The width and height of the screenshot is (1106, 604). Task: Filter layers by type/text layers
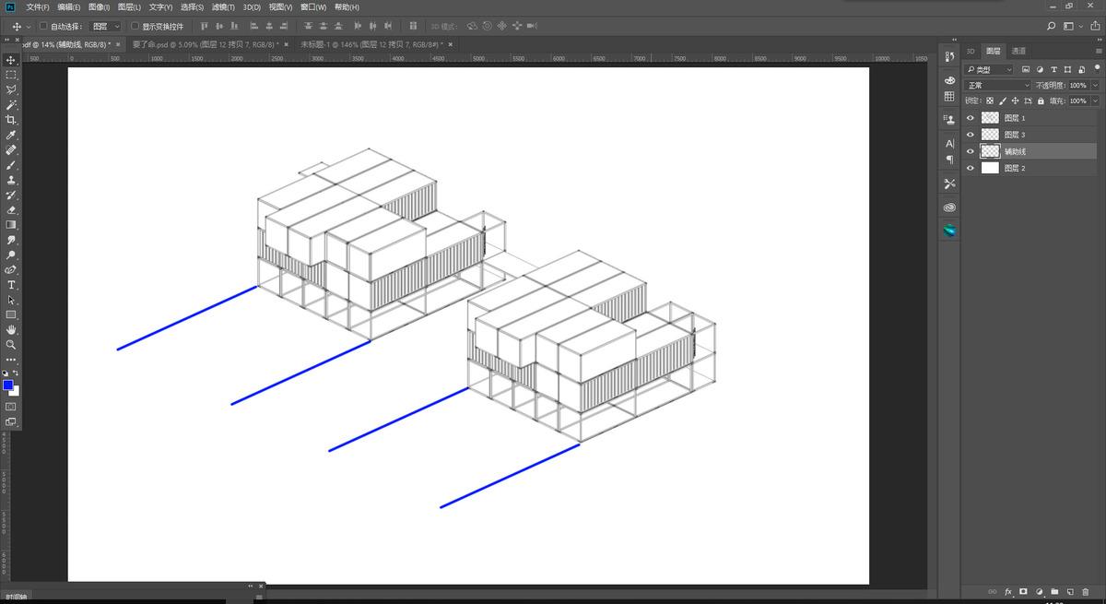point(1053,69)
